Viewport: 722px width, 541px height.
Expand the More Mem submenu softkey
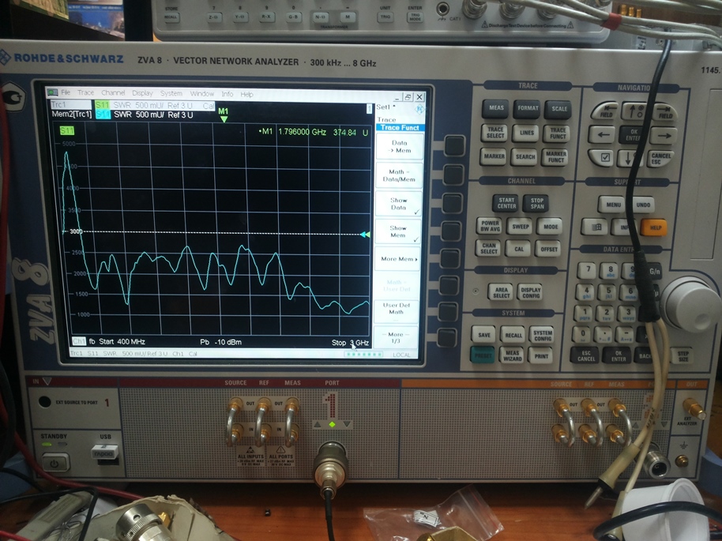(399, 259)
